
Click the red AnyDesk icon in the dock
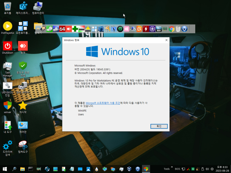[x=69, y=29]
